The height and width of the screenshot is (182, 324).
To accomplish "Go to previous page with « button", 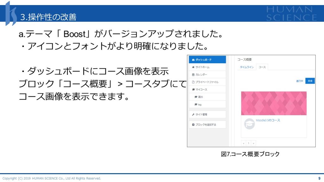I will 244,143.
